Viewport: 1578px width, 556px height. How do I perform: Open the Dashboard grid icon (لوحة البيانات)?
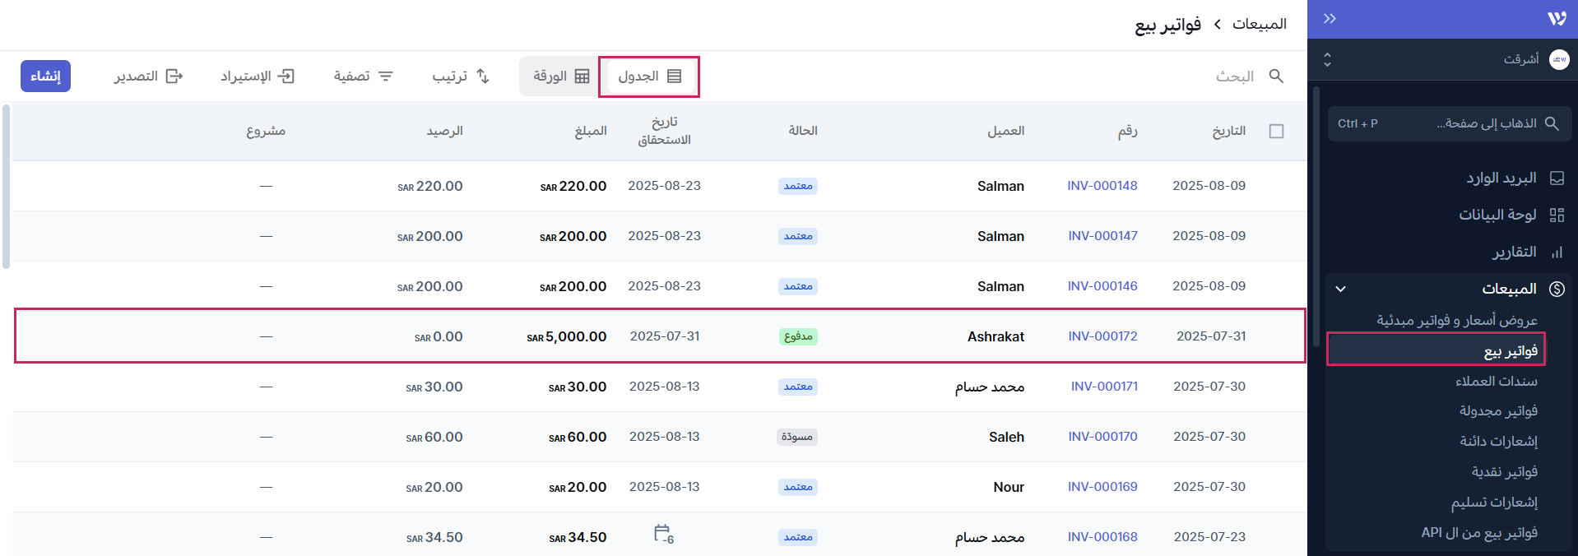[1557, 215]
